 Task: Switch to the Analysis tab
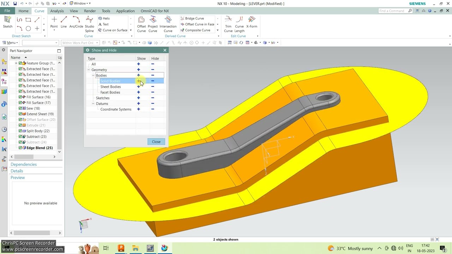pyautogui.click(x=57, y=11)
